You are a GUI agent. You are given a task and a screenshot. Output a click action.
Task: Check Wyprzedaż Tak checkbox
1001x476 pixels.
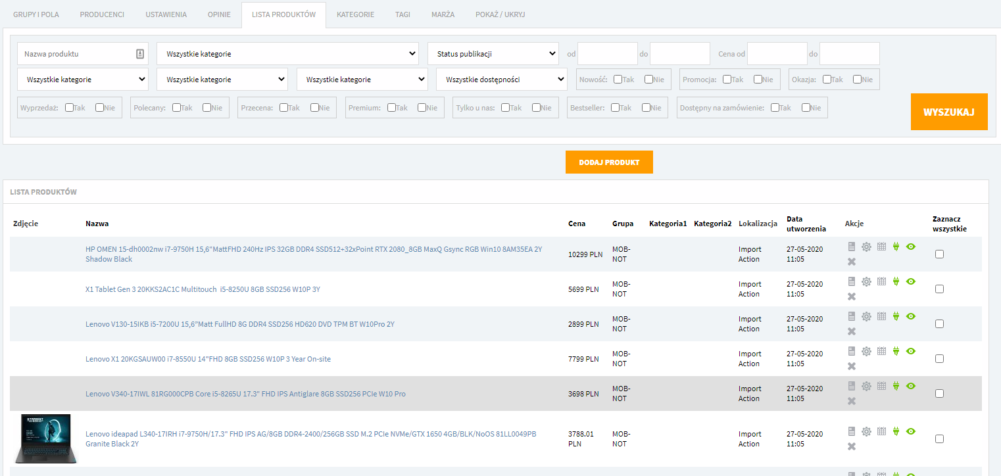70,108
